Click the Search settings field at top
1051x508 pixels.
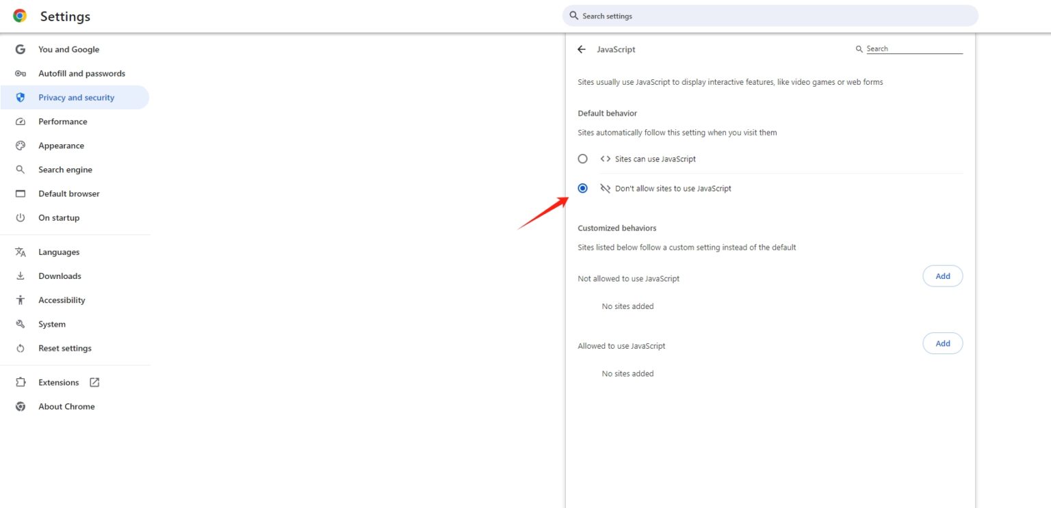point(770,16)
